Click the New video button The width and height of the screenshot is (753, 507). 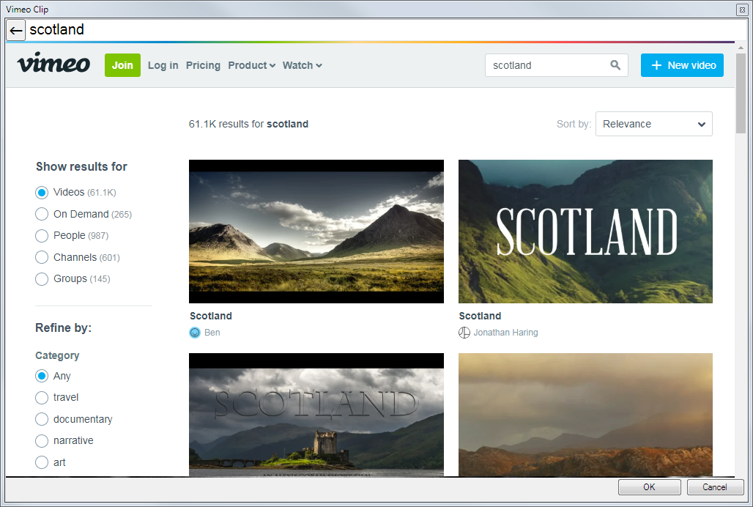coord(682,65)
